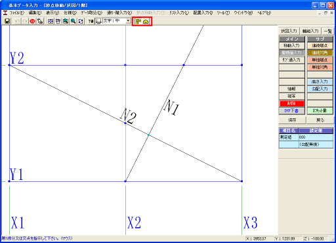Click the yellow protractor angle icon
Image resolution: width=336 pixels, height=243 pixels.
(x=146, y=22)
